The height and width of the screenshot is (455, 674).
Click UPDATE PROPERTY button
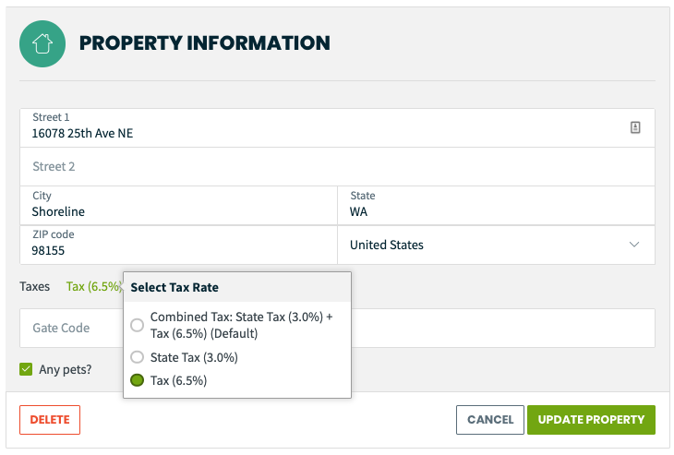(591, 420)
